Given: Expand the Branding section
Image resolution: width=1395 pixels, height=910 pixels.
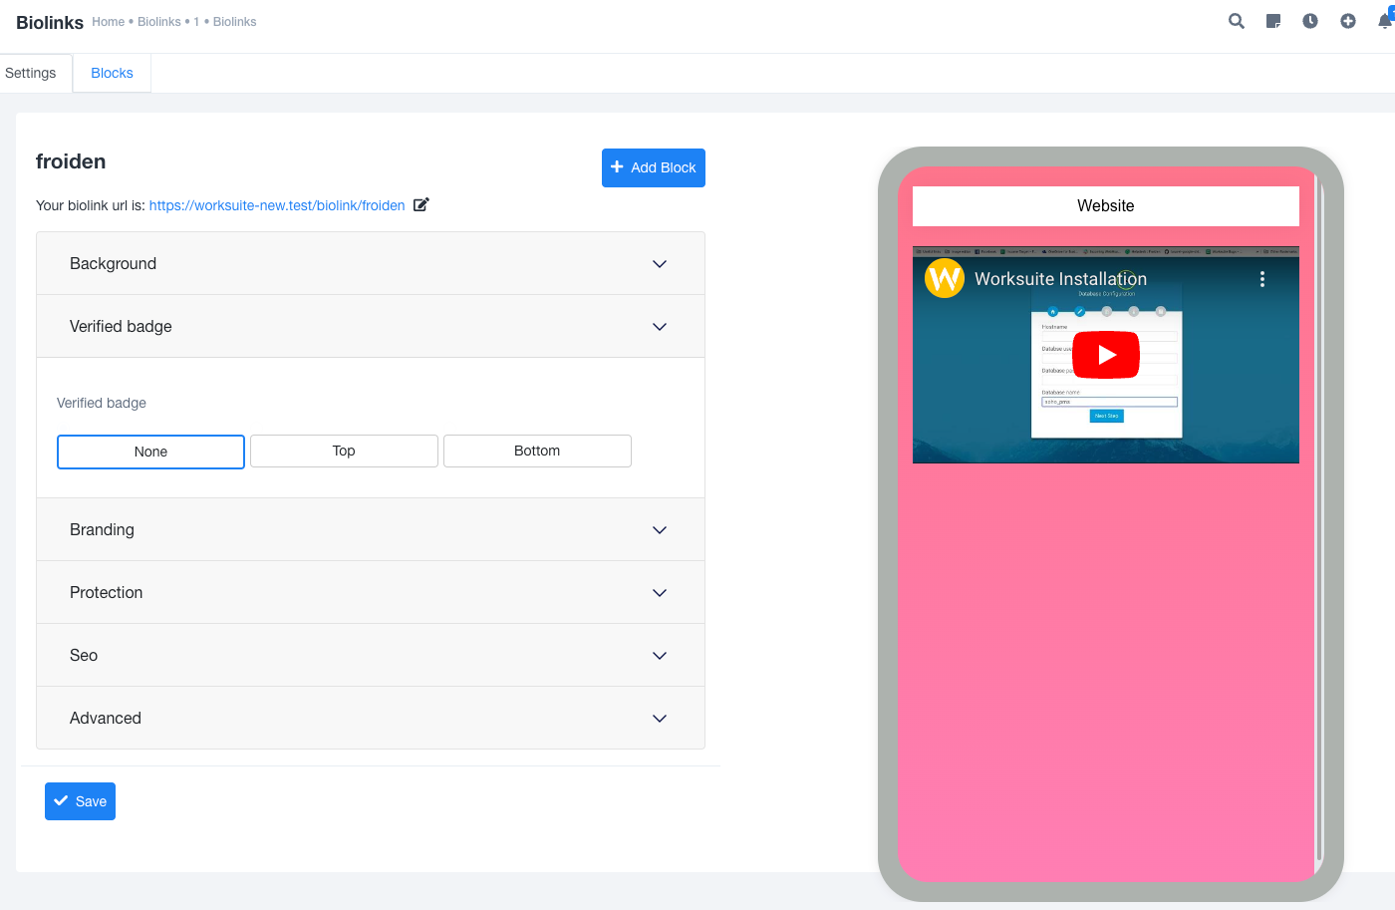Looking at the screenshot, I should click(371, 529).
